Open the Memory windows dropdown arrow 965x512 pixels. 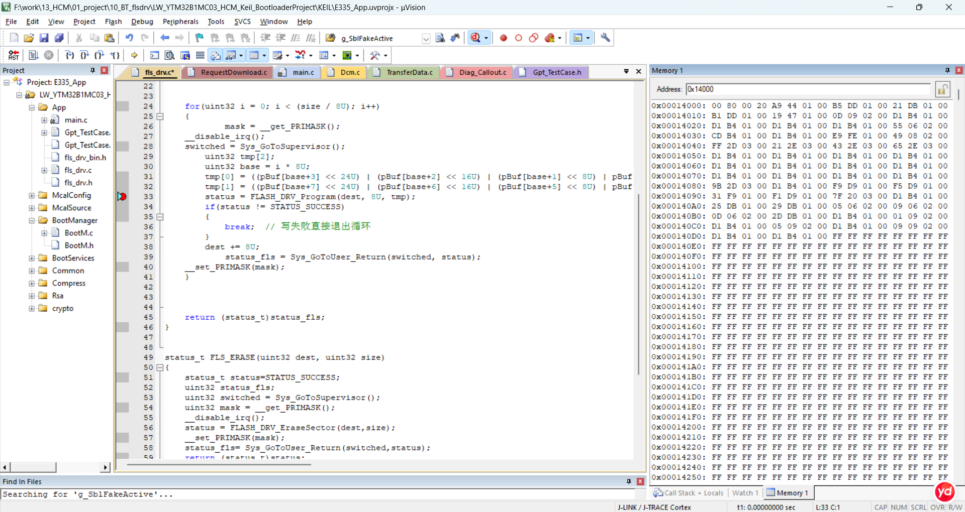click(264, 55)
